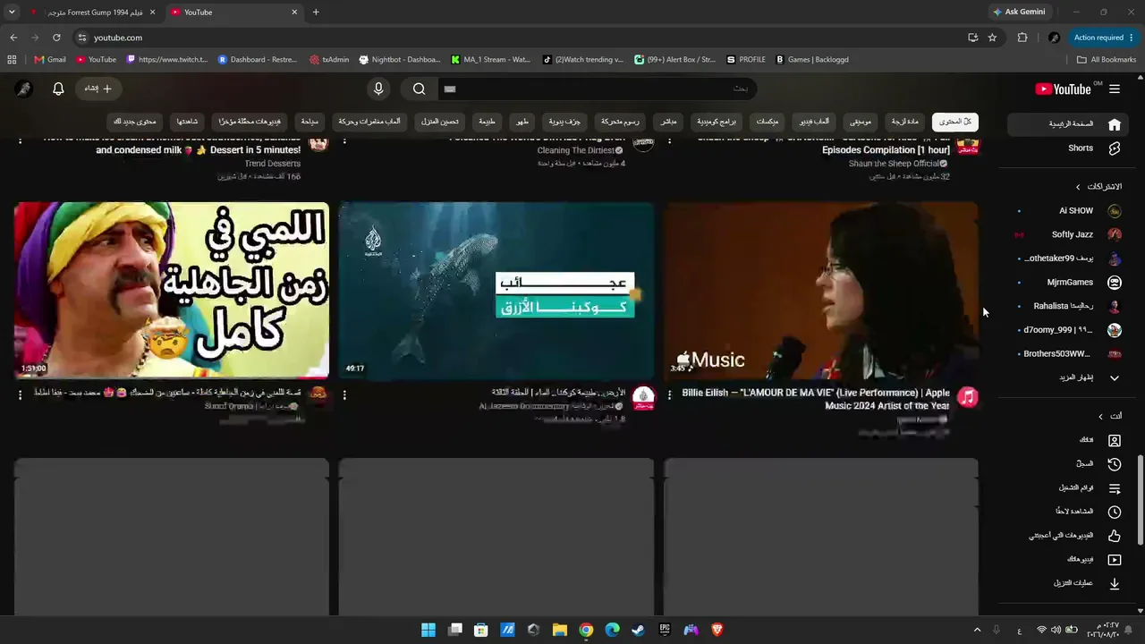Open the account avatar menu on YouTube
Screen dimensions: 1145x644
click(x=24, y=89)
